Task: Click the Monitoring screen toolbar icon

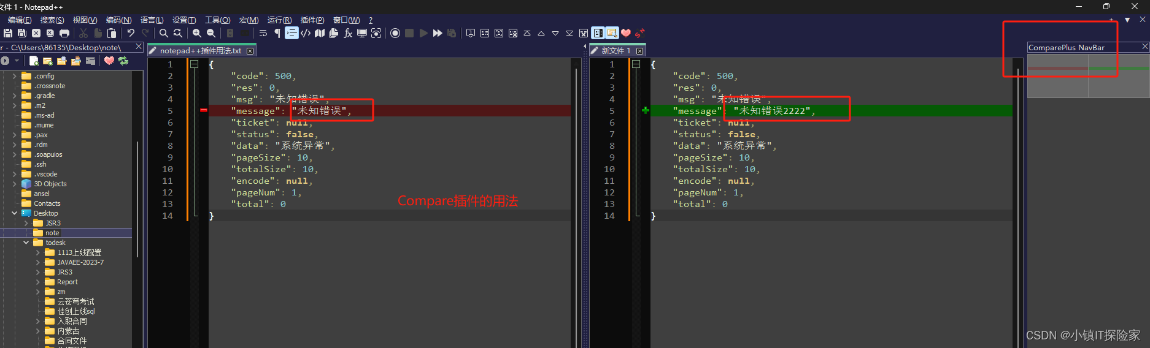Action: (x=376, y=33)
